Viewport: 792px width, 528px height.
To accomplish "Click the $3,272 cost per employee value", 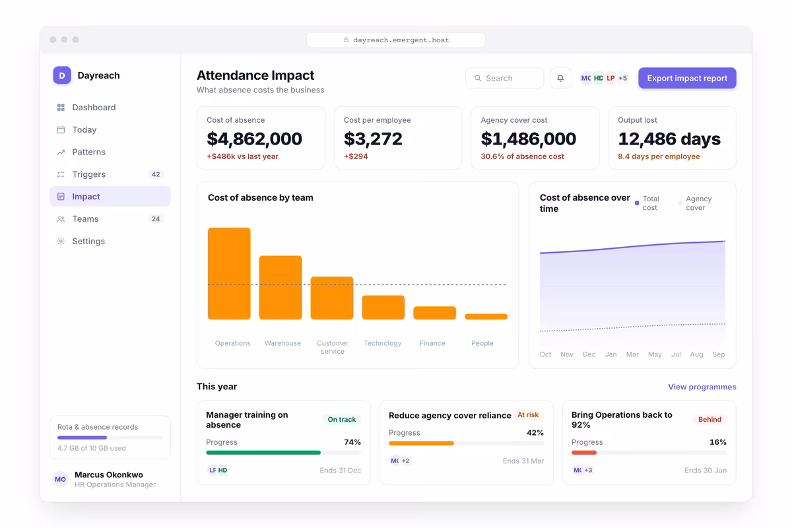I will 373,139.
